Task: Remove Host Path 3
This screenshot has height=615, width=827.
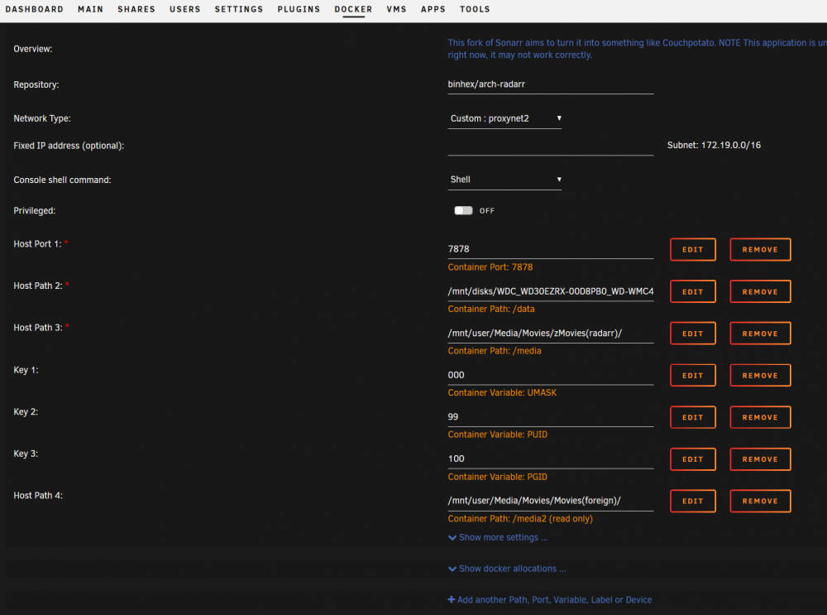Action: (x=760, y=334)
